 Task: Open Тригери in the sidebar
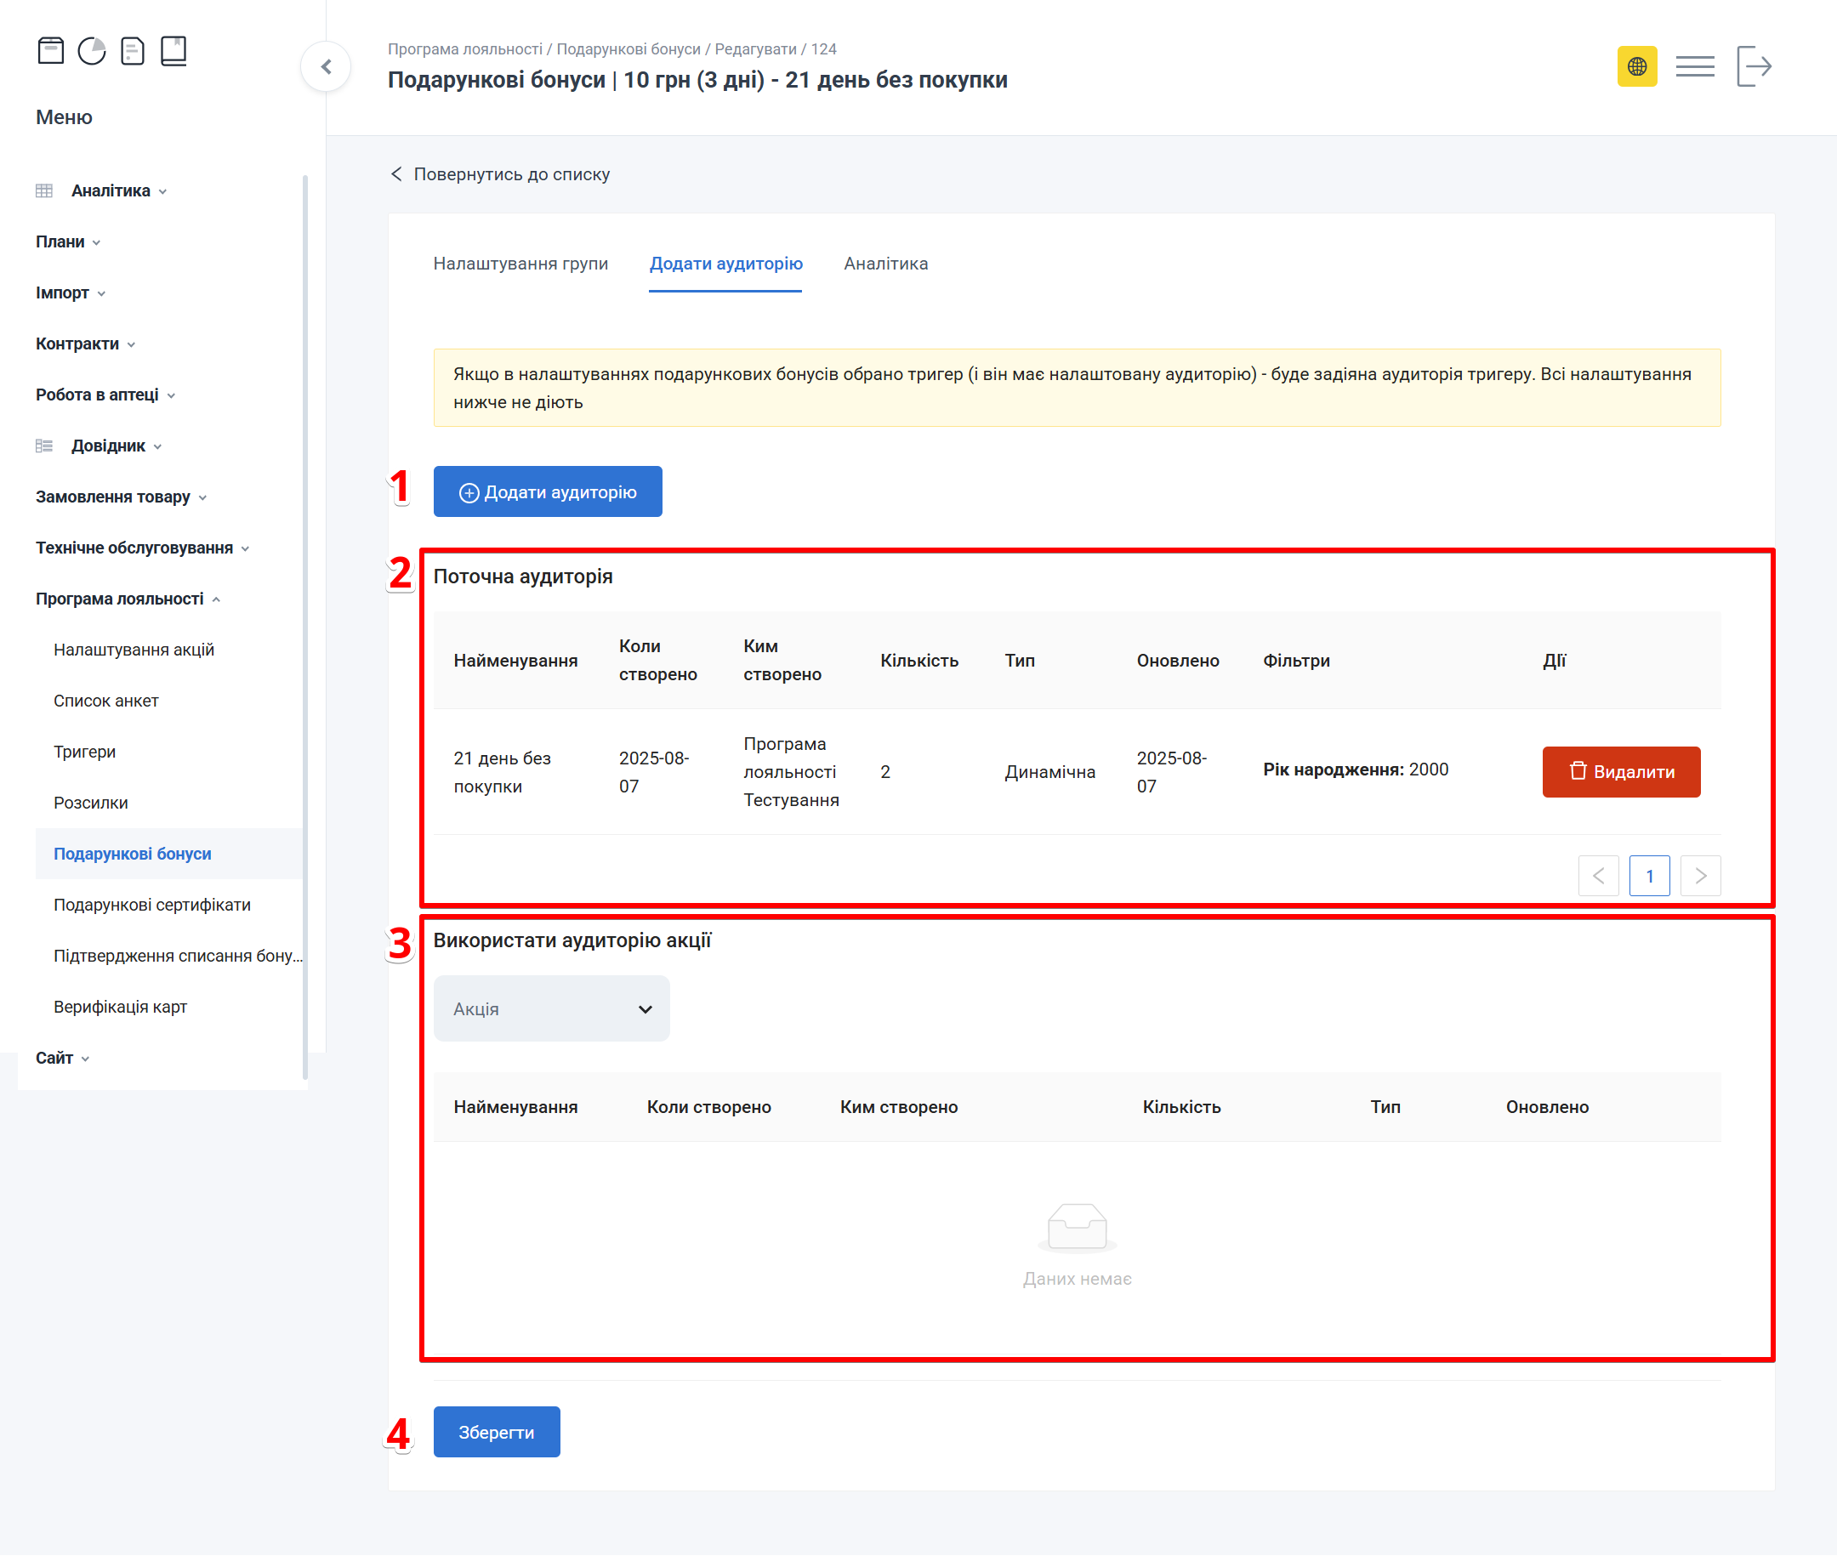coord(85,752)
